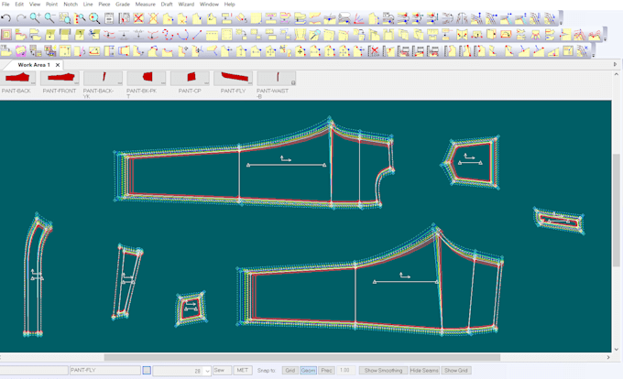This screenshot has width=623, height=379.
Task: Open the Draft menu
Action: (167, 4)
